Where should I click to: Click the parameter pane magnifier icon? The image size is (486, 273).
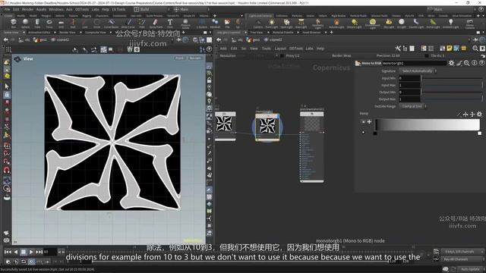[x=467, y=63]
